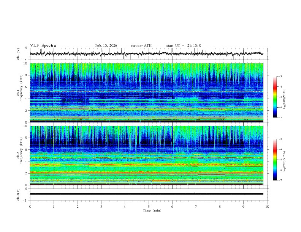Click the "station=ATH" label
The height and width of the screenshot is (232, 301).
141,45
